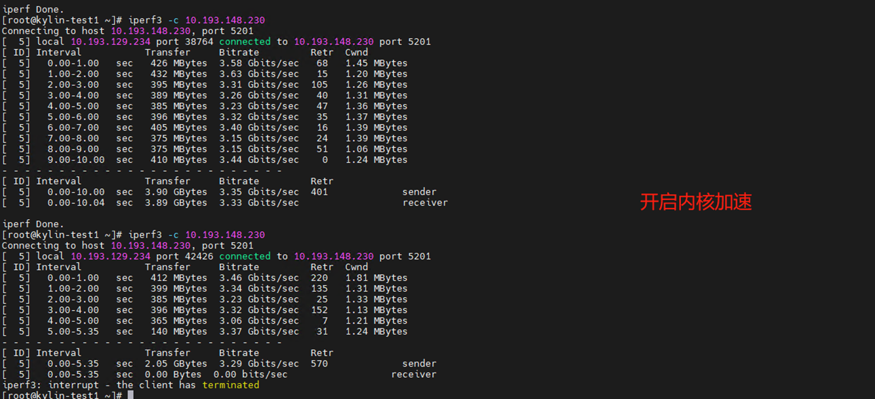
Task: Click the 3.29 Gbits/sec sender bitrate
Action: click(x=258, y=364)
